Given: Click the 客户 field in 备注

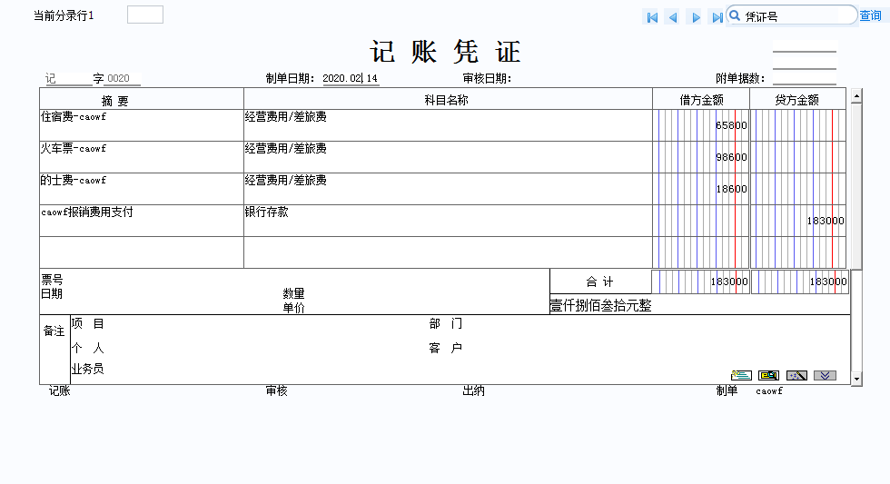Looking at the screenshot, I should [x=446, y=348].
